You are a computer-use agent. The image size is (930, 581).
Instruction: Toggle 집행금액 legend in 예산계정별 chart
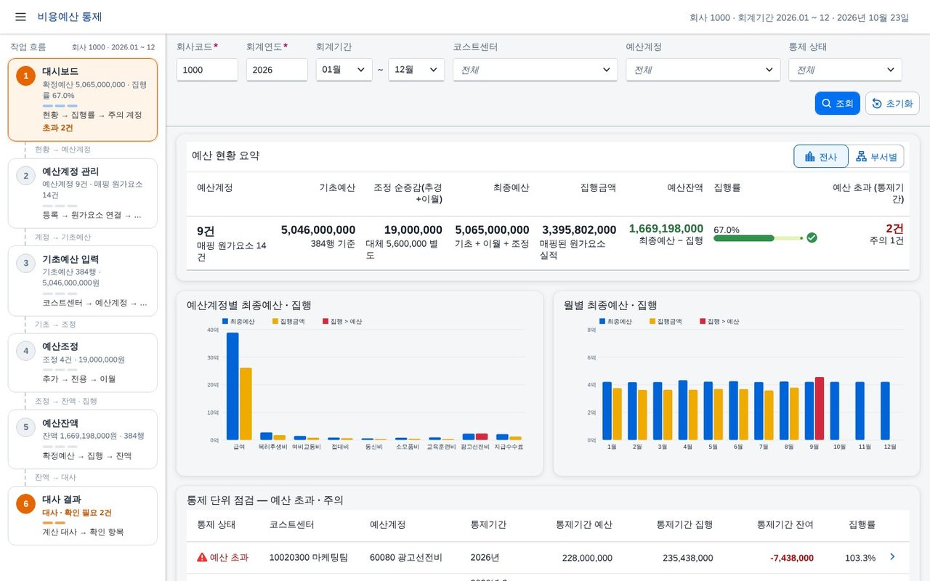tap(288, 321)
